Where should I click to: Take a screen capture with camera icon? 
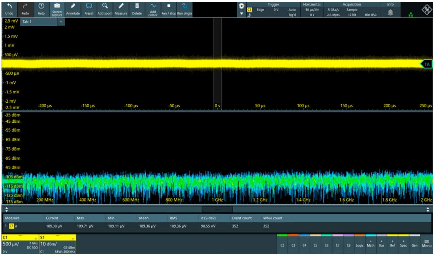coord(57,7)
